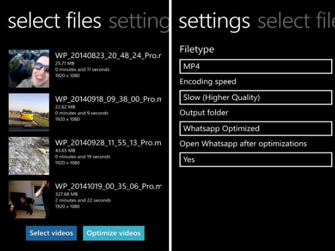Tap the active settings header
Screen dimensions: 335x251
[x=214, y=21]
